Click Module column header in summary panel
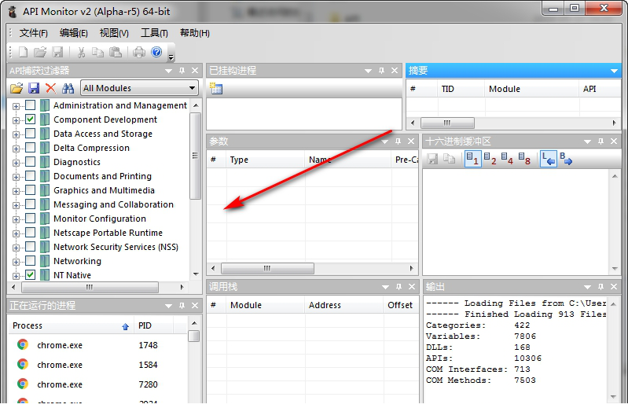Screen dimensions: 628x419 pos(531,89)
